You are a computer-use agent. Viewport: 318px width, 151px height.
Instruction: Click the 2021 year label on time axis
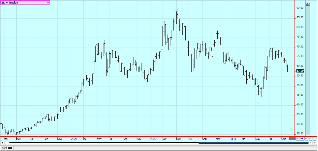pos(74,139)
